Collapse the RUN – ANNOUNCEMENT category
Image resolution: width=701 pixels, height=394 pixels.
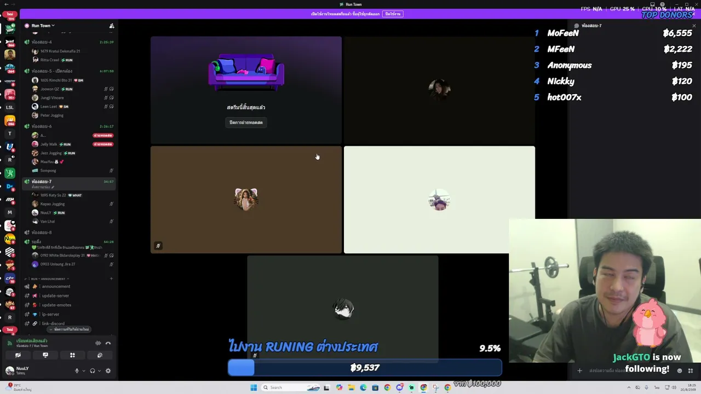tap(48, 279)
